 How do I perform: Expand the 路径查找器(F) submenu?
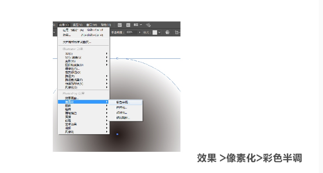tap(83, 80)
